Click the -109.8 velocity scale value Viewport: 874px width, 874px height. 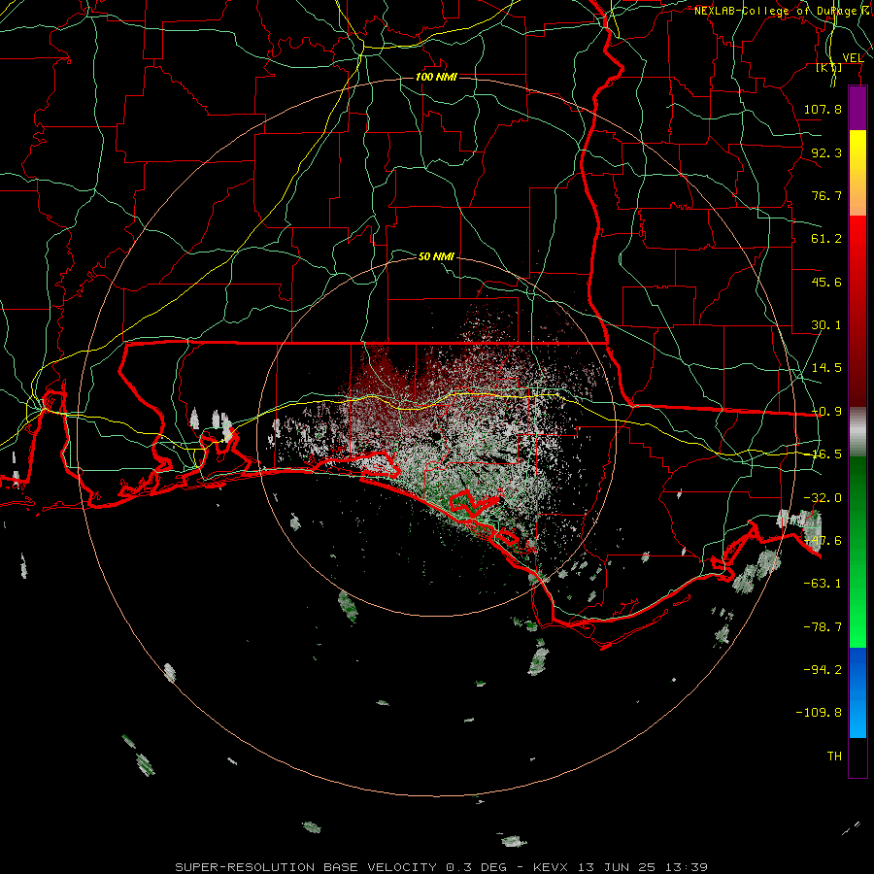819,713
